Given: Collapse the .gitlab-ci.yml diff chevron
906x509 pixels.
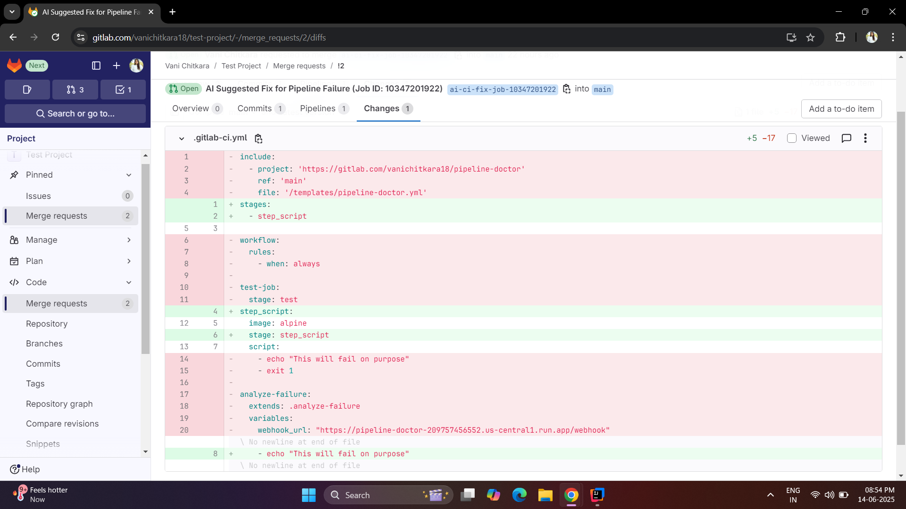Looking at the screenshot, I should (x=182, y=139).
